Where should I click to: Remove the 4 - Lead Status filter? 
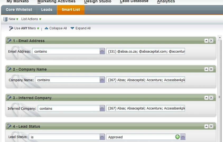211,126
